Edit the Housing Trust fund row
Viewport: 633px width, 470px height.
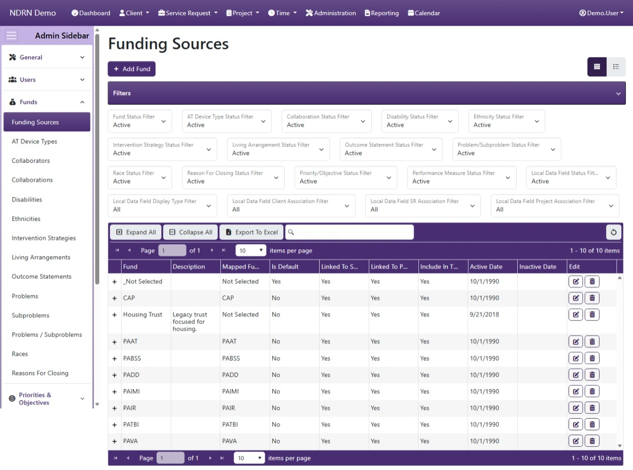[x=575, y=315]
